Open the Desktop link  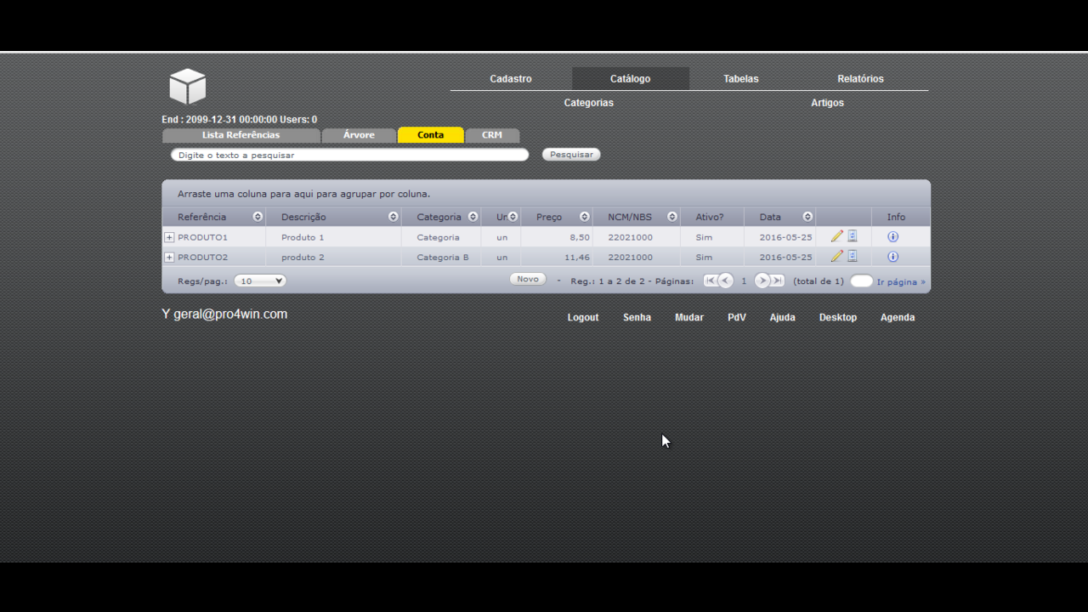point(838,318)
